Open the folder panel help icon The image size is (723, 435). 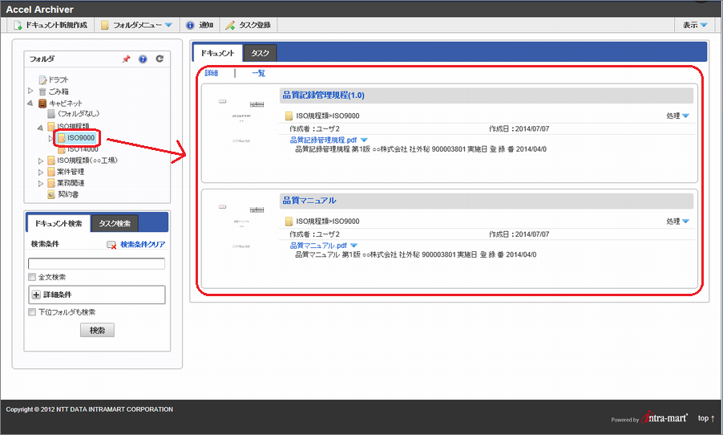(x=143, y=59)
